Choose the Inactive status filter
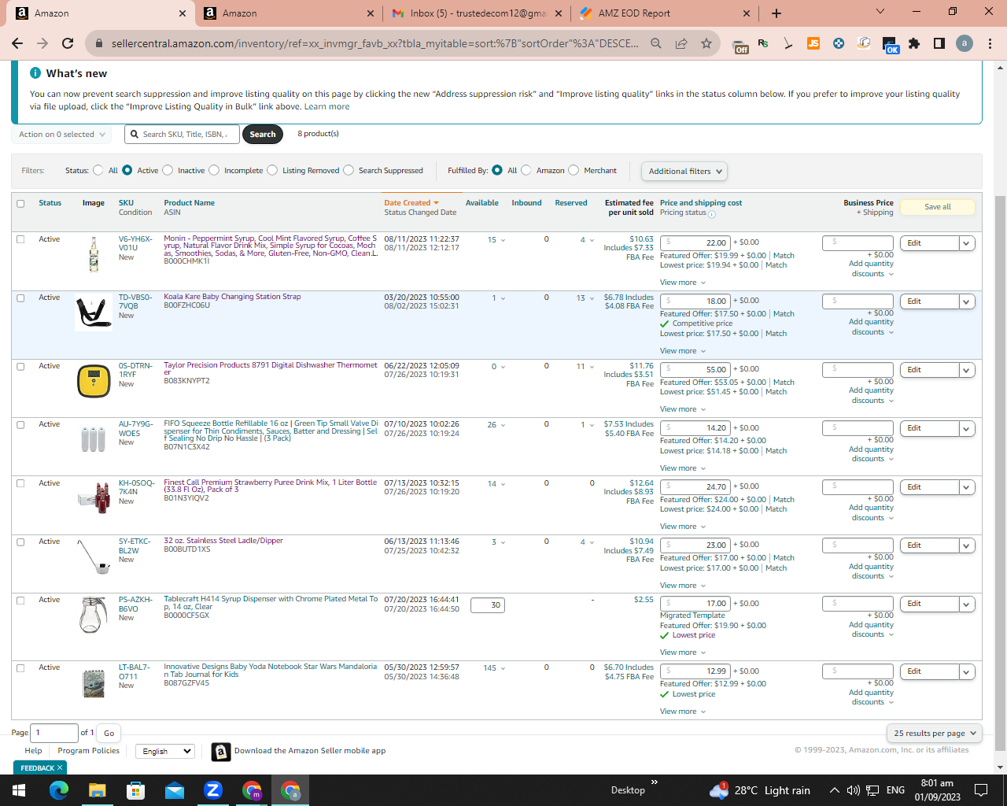Viewport: 1007px width, 806px height. tap(168, 170)
